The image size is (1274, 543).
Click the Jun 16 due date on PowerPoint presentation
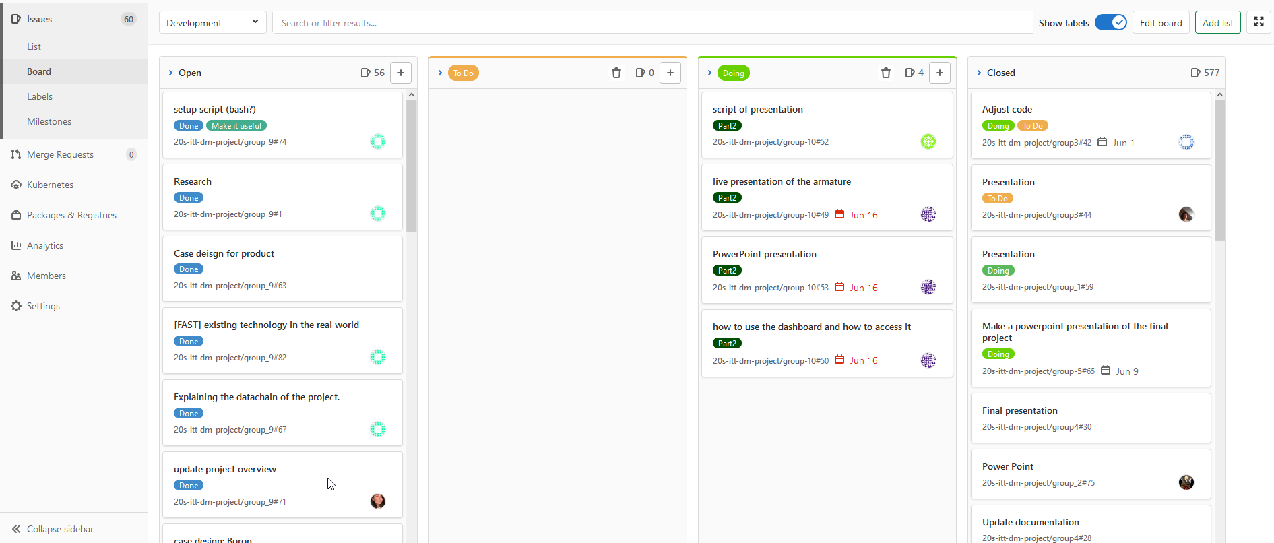(x=864, y=288)
